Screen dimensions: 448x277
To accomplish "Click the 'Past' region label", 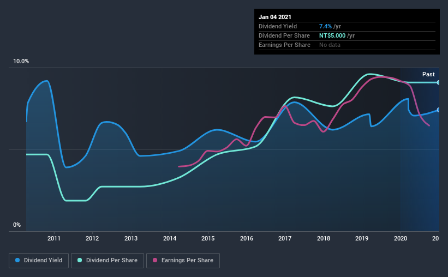I will 428,74.
